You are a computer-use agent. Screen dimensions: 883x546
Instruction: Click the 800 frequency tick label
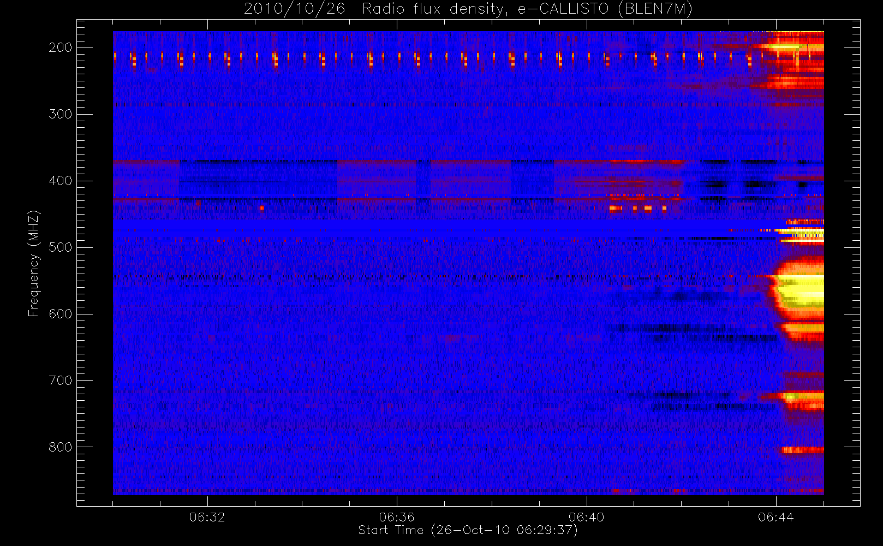60,447
